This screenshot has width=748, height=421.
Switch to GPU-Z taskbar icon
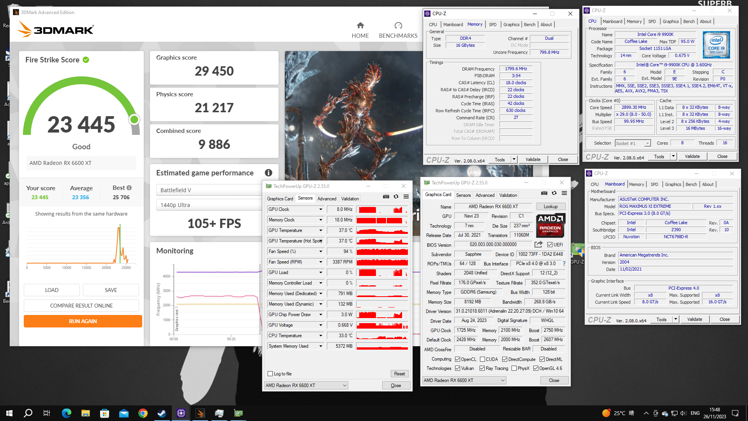[238, 413]
